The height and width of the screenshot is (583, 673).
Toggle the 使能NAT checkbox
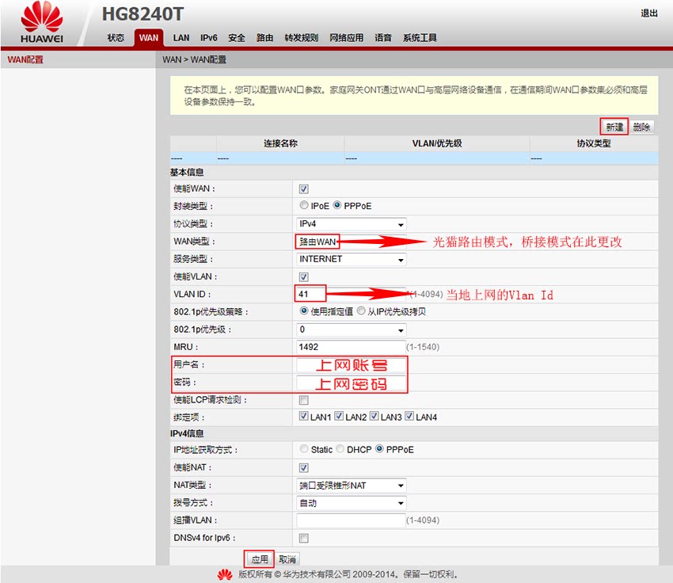click(303, 467)
